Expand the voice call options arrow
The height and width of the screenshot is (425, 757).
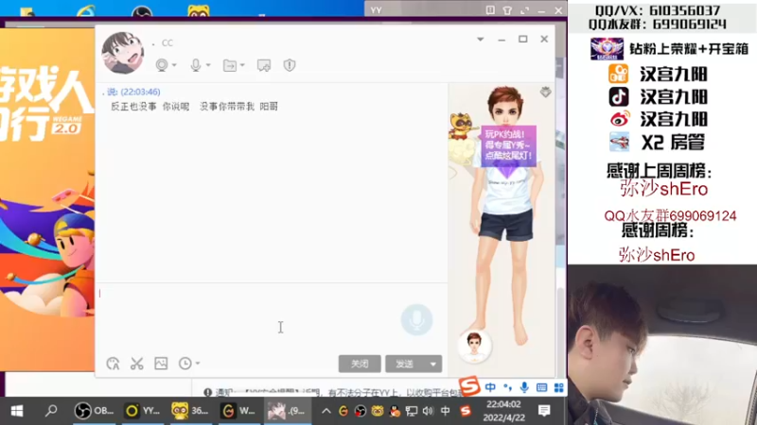point(208,65)
